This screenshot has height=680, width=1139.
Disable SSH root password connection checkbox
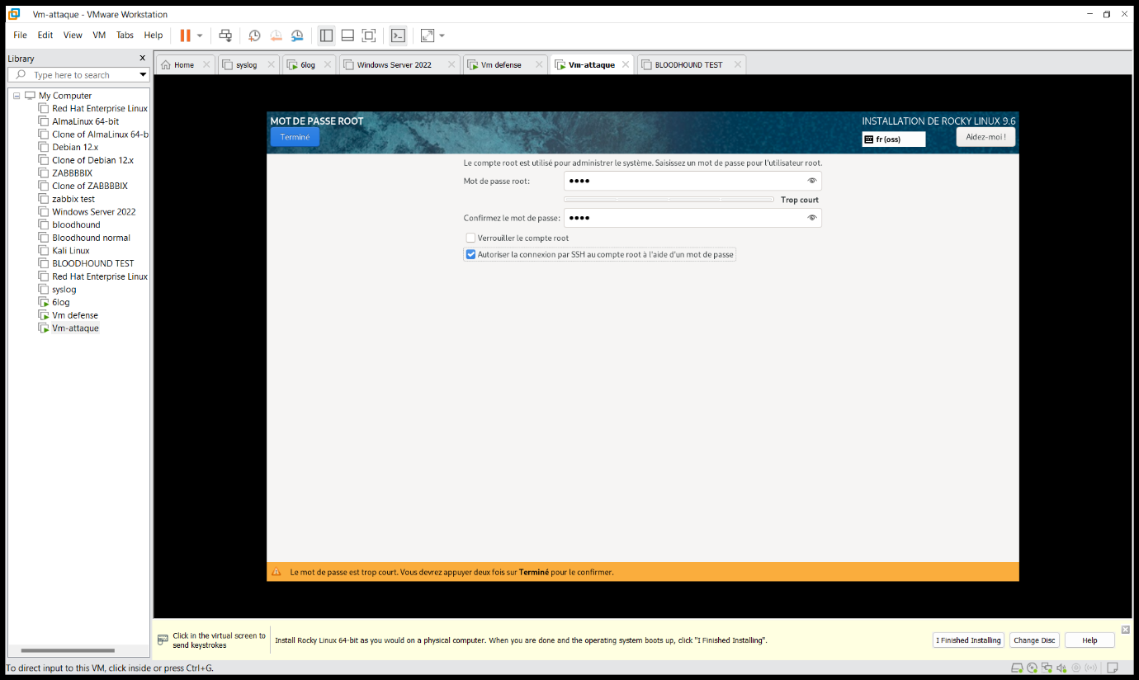[470, 254]
